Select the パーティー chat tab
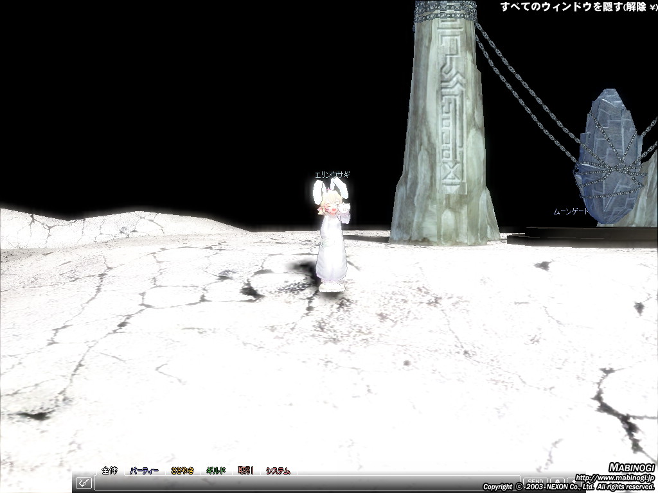The image size is (658, 493). (144, 471)
